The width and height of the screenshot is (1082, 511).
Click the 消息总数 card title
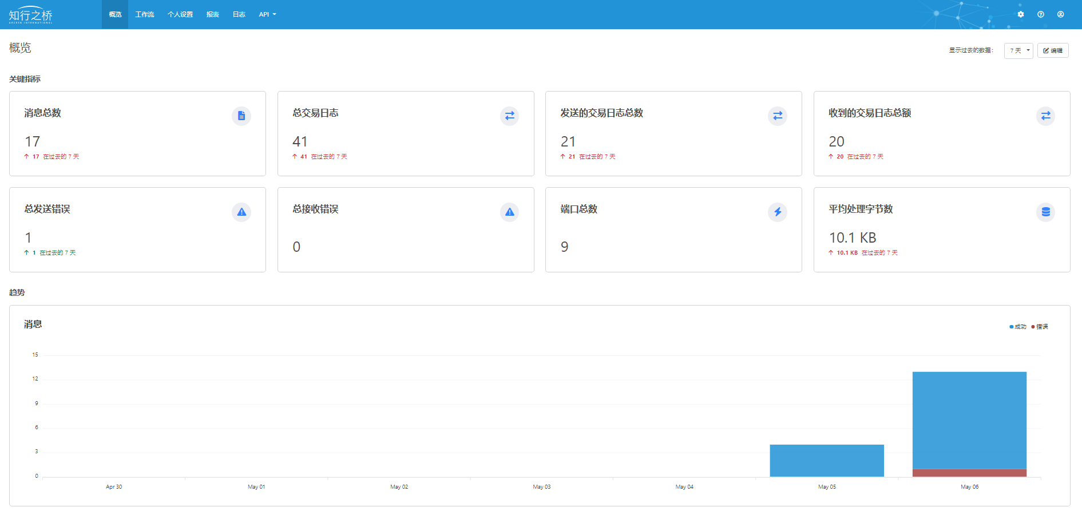point(42,113)
